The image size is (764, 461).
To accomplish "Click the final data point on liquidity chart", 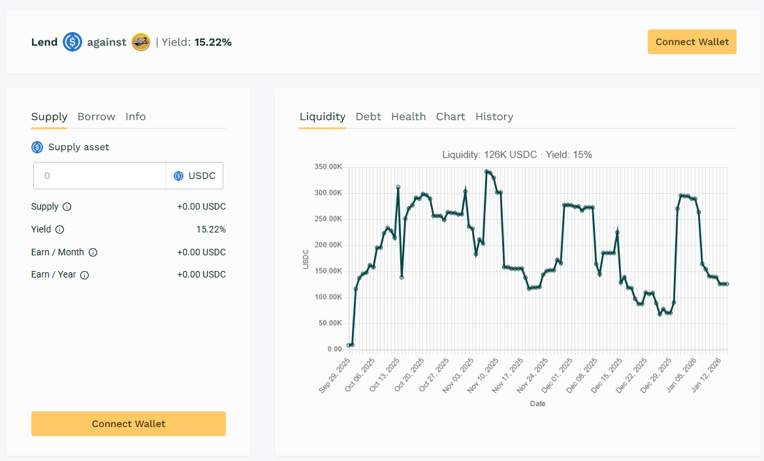I will (727, 284).
